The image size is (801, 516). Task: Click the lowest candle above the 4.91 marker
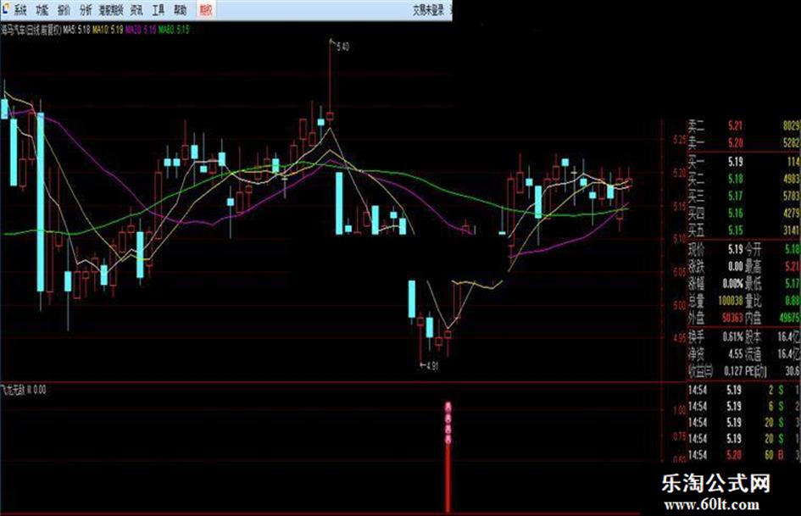[420, 322]
